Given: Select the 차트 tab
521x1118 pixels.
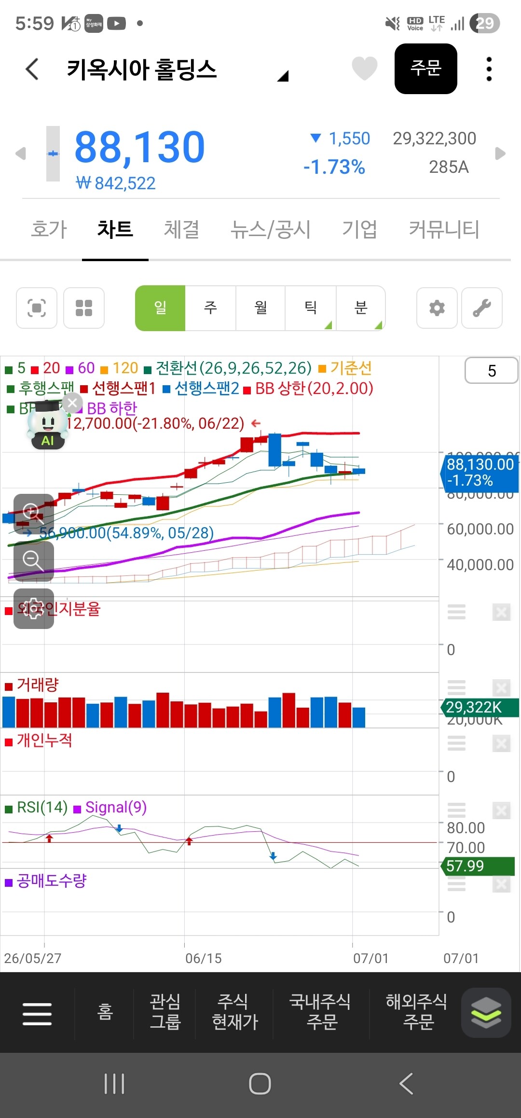Looking at the screenshot, I should (115, 229).
